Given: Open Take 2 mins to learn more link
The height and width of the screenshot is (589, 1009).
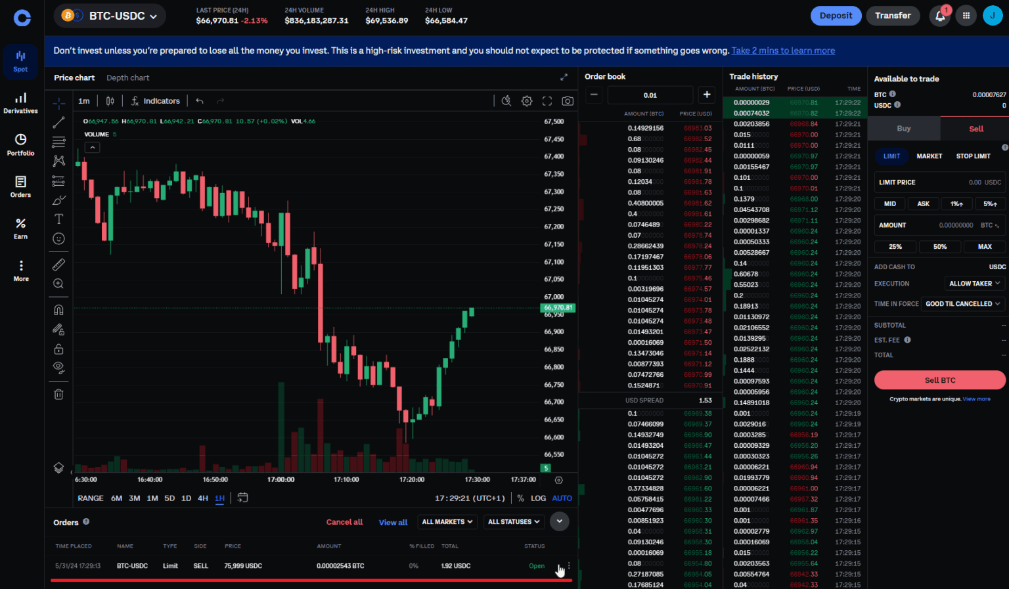Looking at the screenshot, I should pos(783,51).
